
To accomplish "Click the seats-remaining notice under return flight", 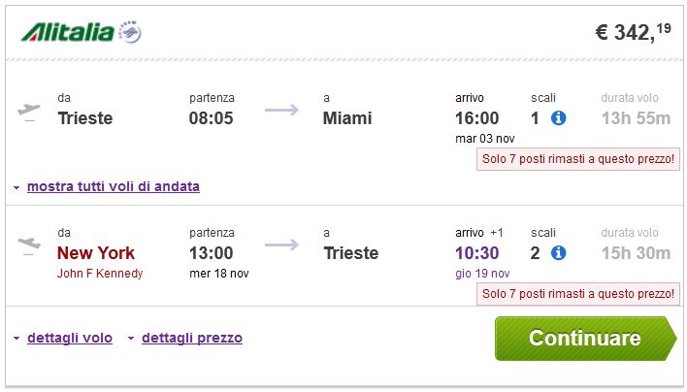I will tap(578, 293).
